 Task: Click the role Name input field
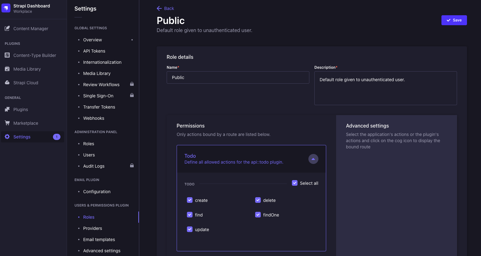click(238, 77)
